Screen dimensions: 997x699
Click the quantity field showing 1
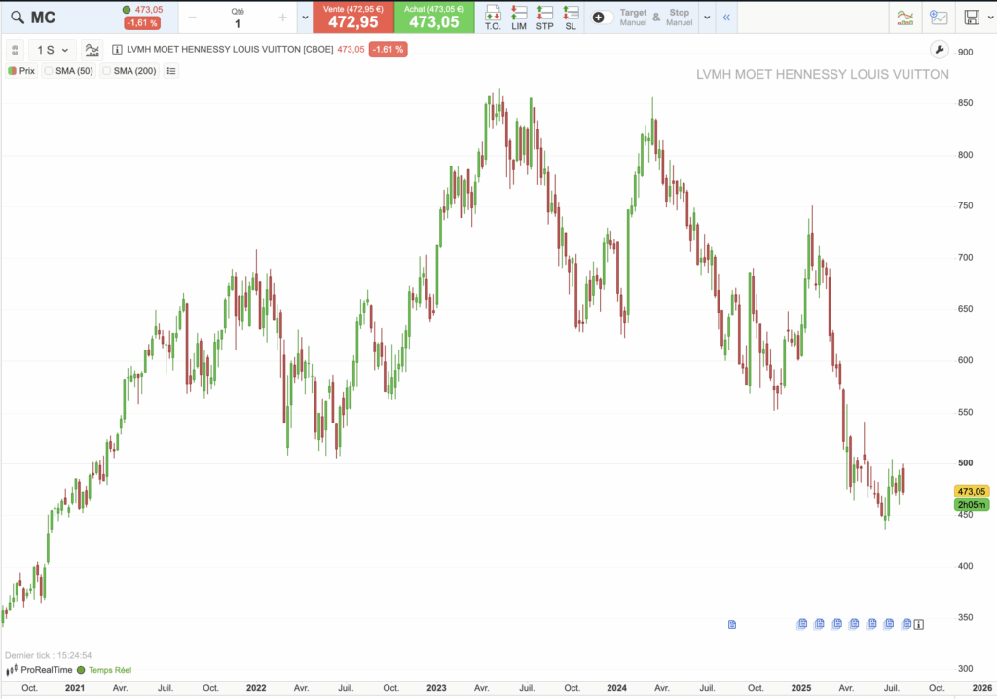pos(238,23)
